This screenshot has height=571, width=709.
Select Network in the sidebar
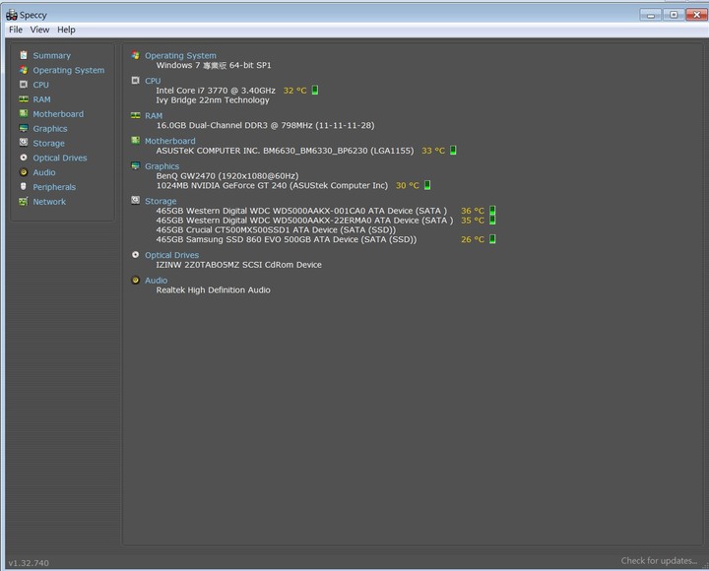[x=49, y=202]
